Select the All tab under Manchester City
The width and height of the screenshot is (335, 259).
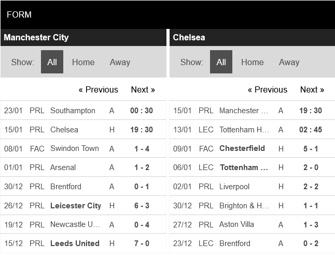52,62
